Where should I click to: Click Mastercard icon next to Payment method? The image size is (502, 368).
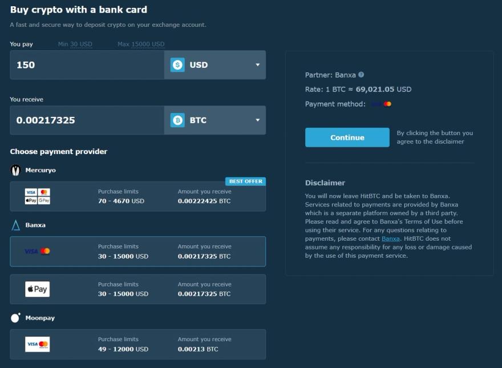click(387, 104)
